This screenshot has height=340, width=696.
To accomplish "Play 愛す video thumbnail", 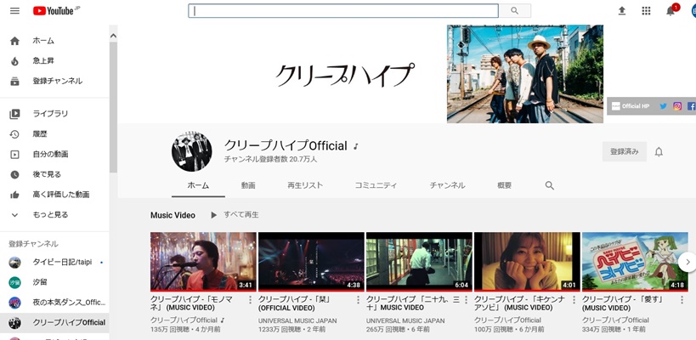I will pos(635,262).
